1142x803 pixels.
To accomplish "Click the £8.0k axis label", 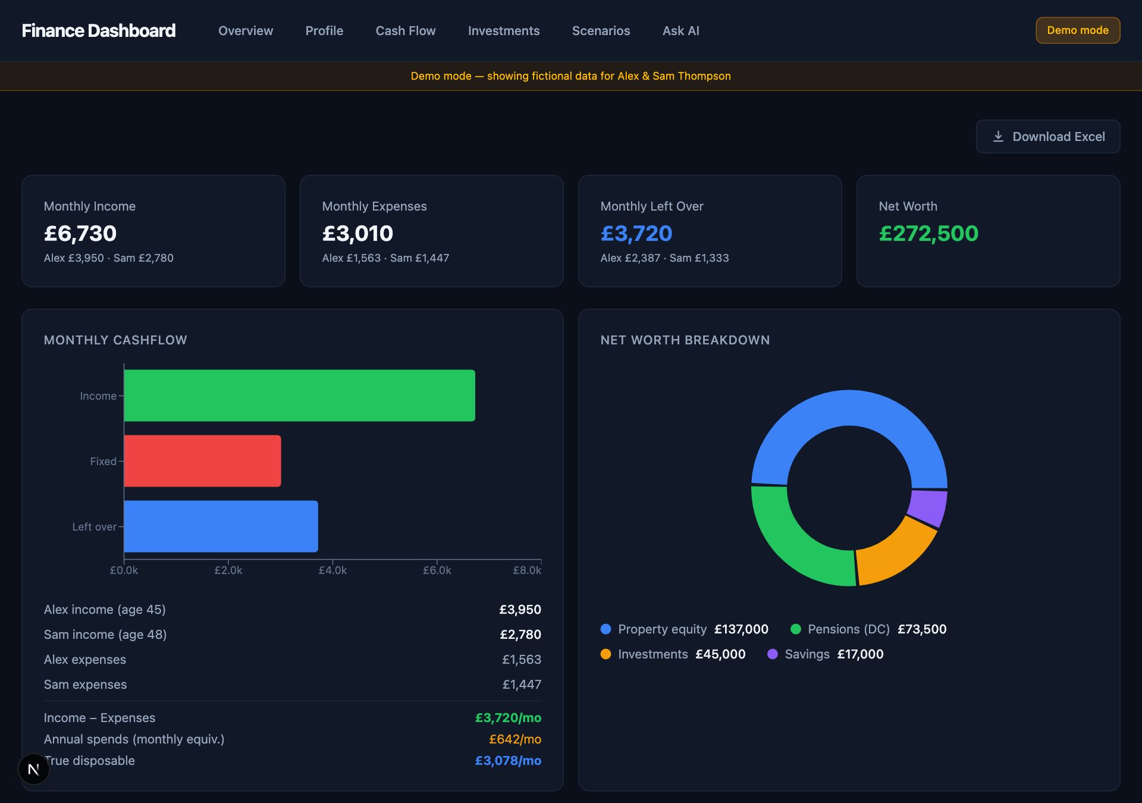I will click(527, 570).
